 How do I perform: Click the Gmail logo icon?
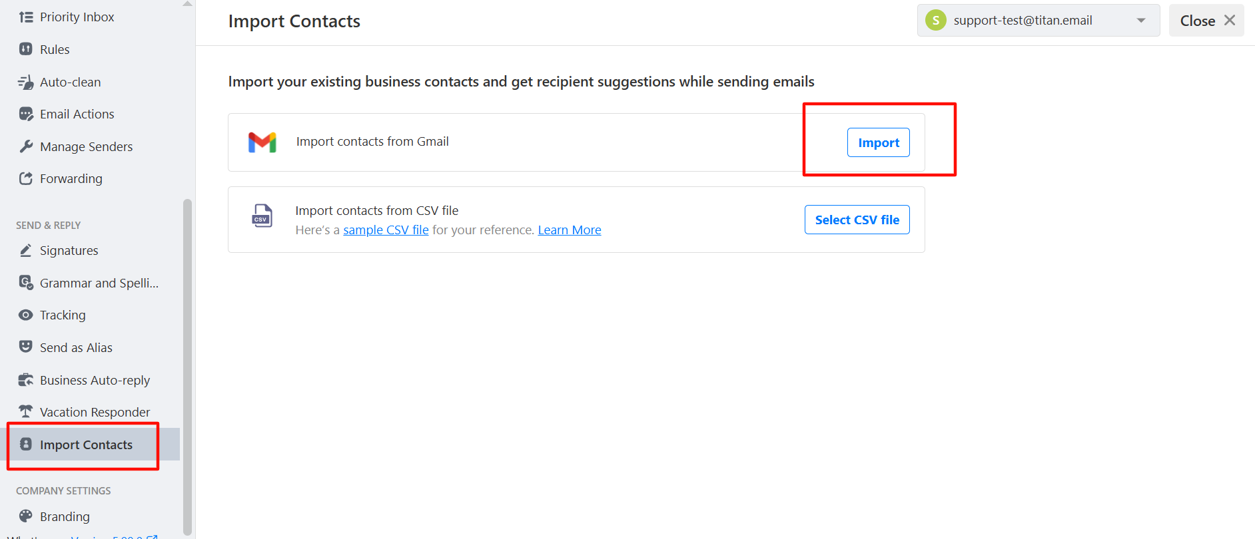point(262,142)
